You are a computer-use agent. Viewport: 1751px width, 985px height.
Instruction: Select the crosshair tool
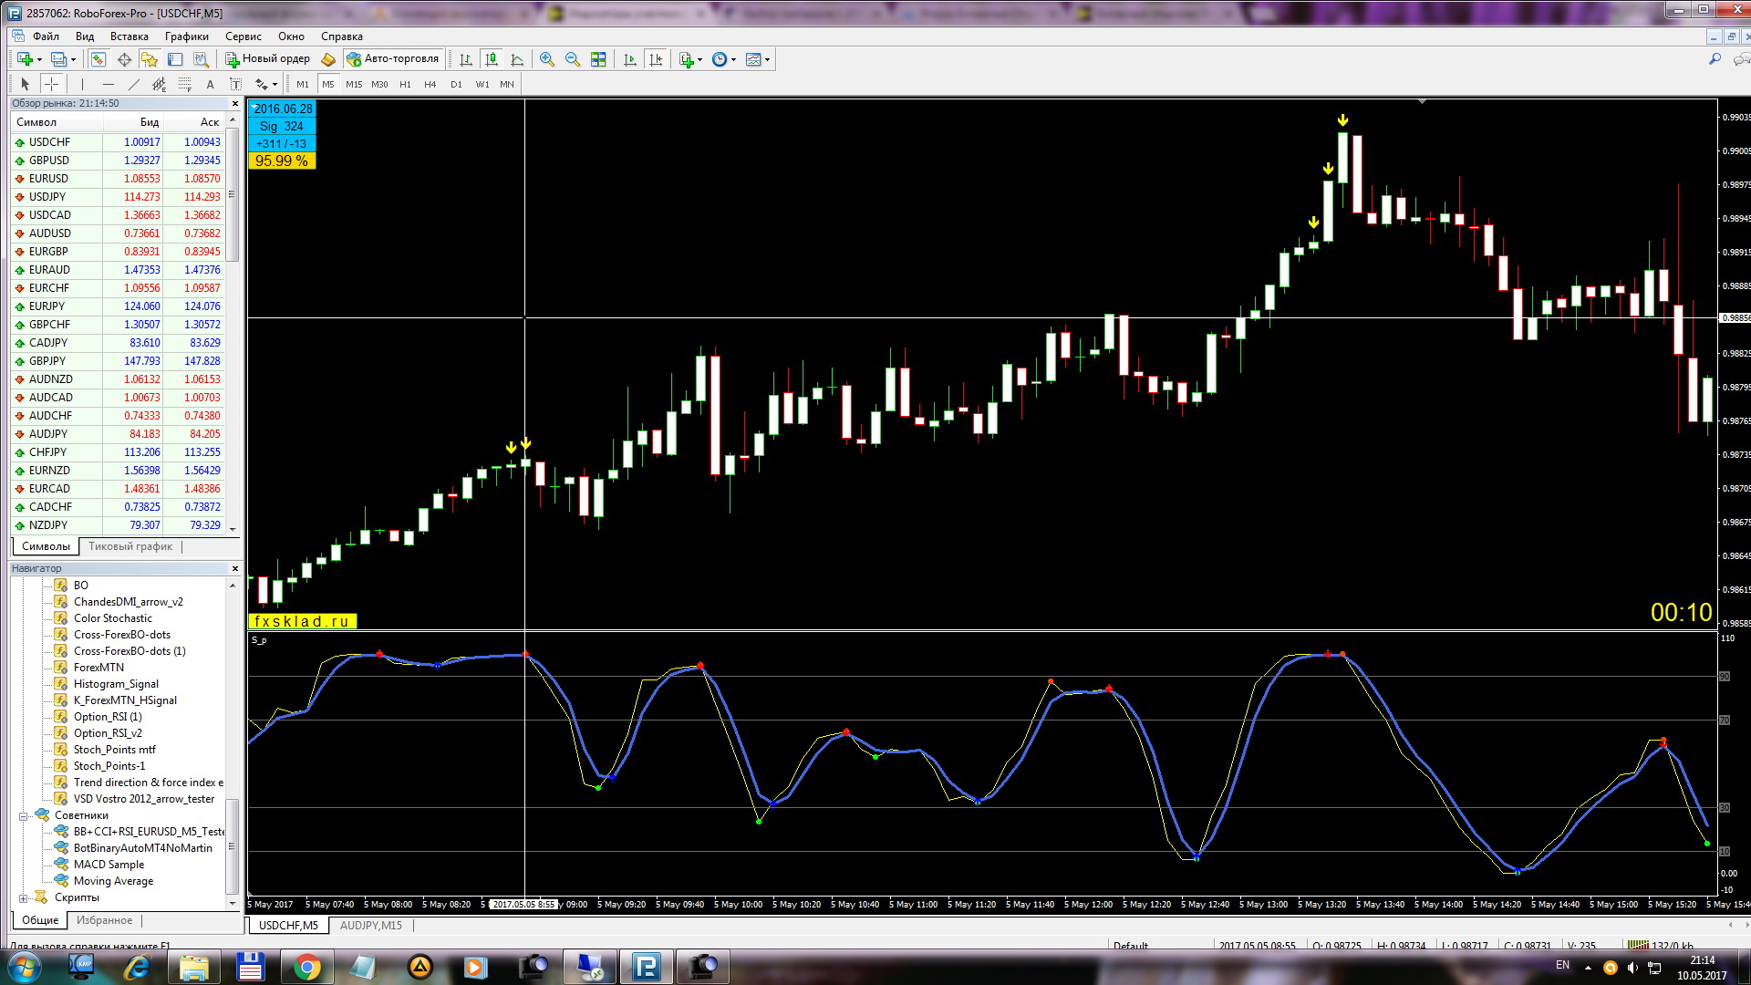click(52, 84)
